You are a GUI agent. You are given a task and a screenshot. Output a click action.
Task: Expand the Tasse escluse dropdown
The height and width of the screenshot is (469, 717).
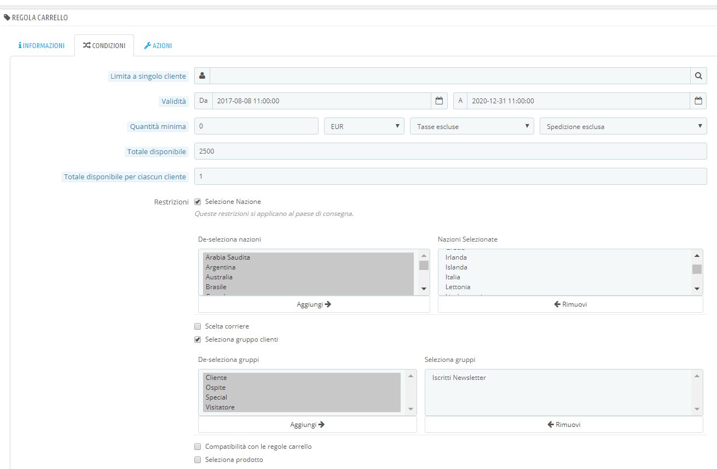472,126
